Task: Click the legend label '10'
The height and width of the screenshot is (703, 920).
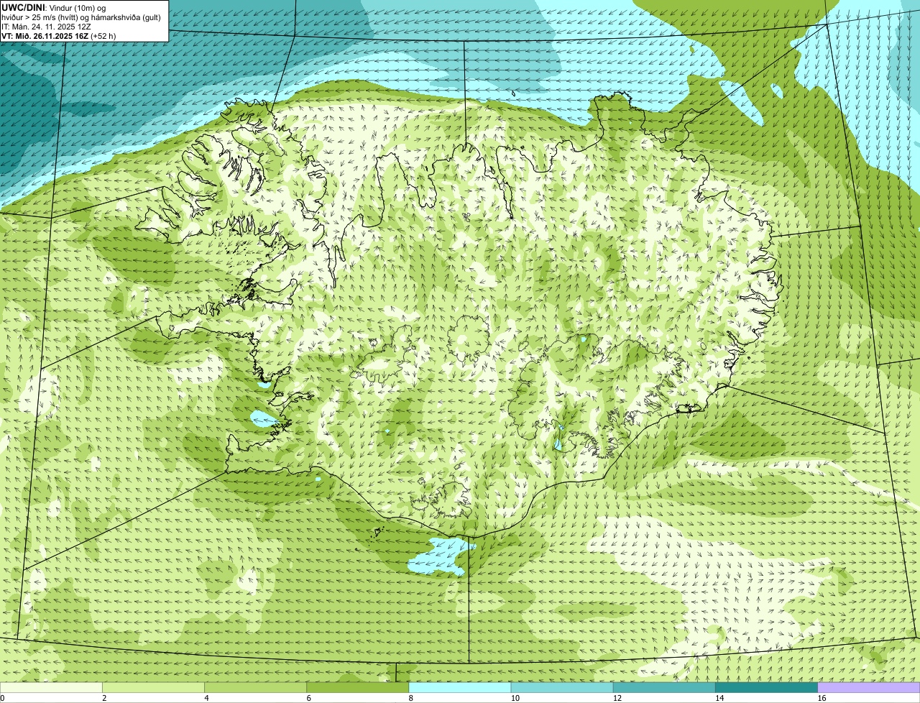Action: click(x=515, y=698)
